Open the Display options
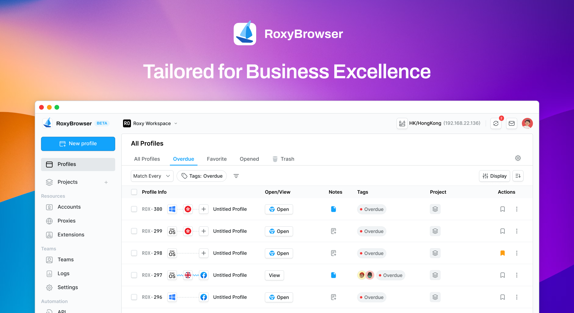This screenshot has width=574, height=313. (x=494, y=176)
